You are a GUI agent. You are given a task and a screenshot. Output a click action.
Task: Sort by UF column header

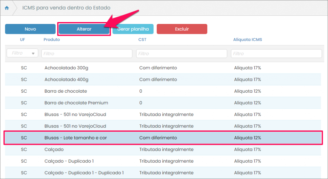point(22,40)
